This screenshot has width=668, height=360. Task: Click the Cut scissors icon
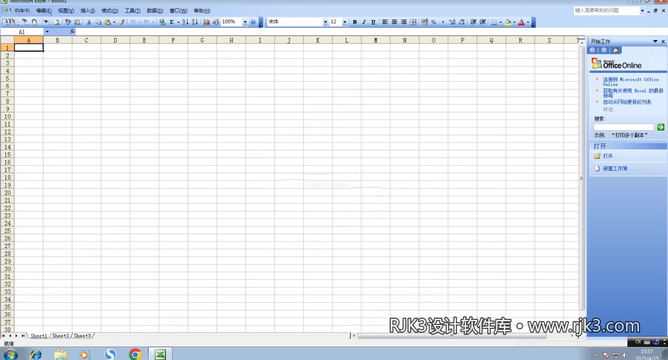pyautogui.click(x=89, y=22)
